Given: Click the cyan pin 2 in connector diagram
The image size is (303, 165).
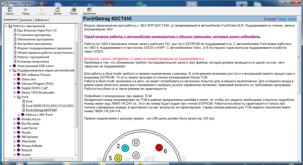Looking at the screenshot, I should point(125,148).
